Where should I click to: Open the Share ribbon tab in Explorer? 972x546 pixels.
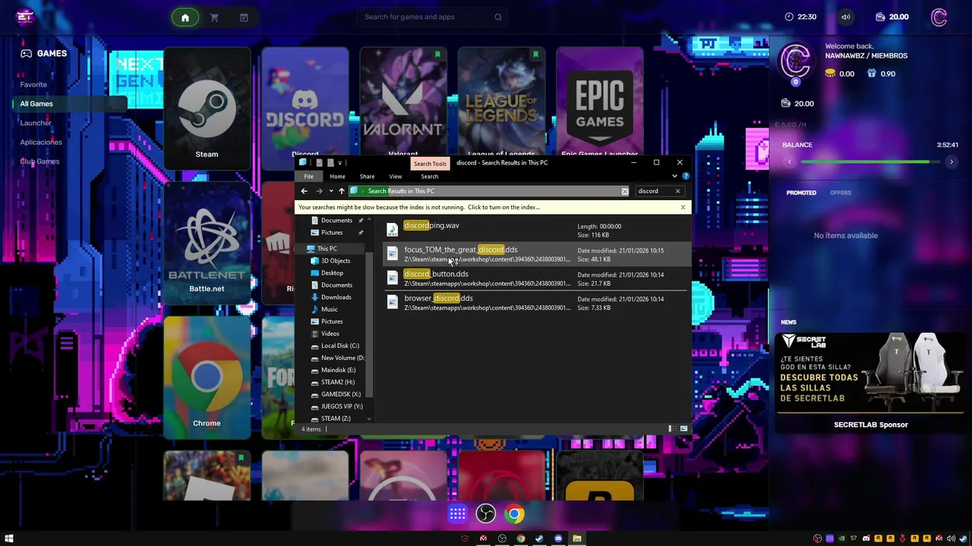click(367, 176)
